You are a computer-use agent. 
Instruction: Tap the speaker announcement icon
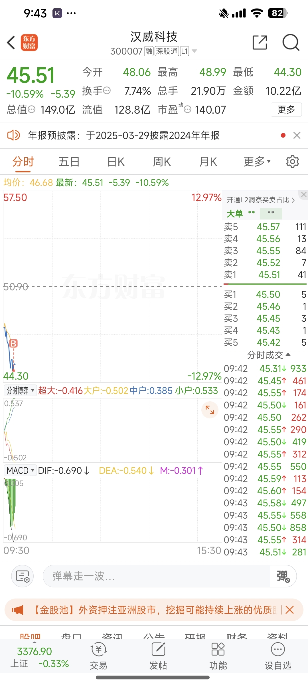click(13, 135)
